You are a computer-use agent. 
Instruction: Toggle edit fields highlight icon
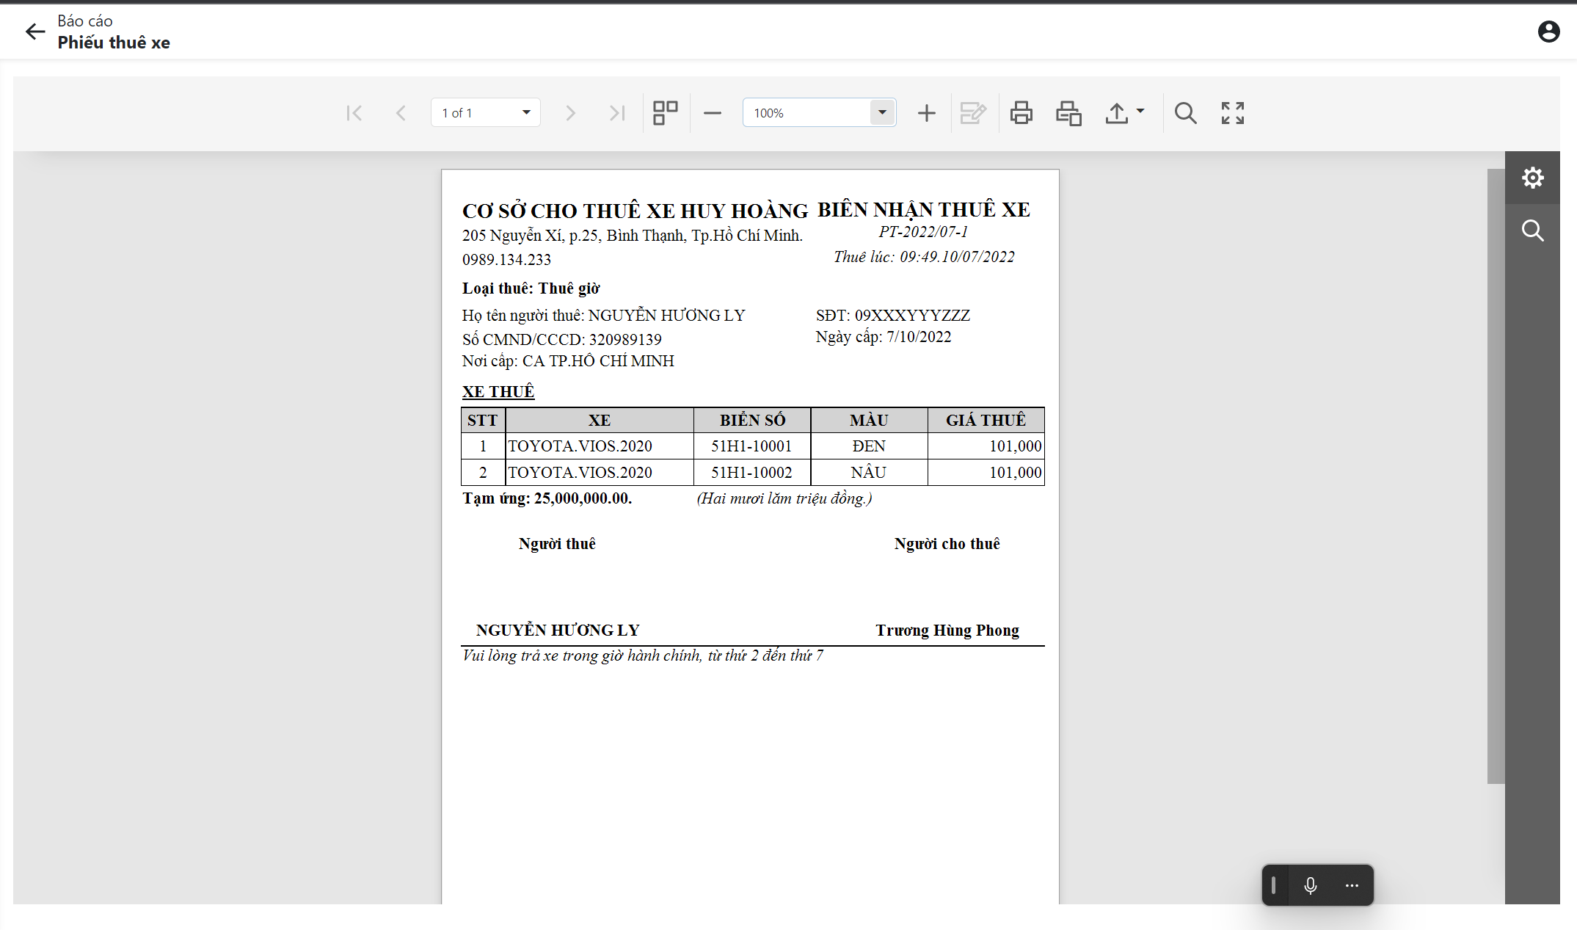(973, 113)
